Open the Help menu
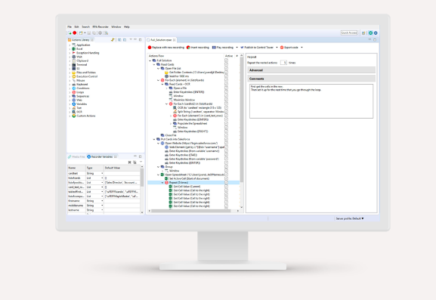The image size is (436, 300). [127, 27]
